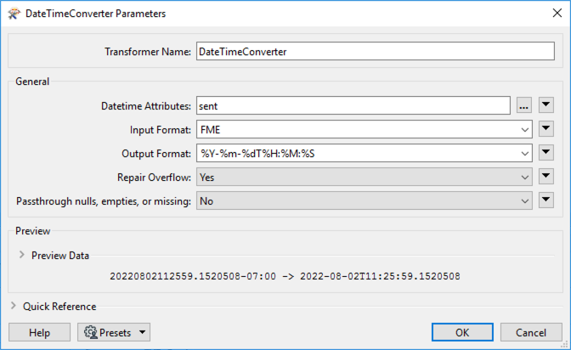Close the DateTimeConverter Parameters dialog
Screen dimensions: 571x350
pyautogui.click(x=551, y=14)
